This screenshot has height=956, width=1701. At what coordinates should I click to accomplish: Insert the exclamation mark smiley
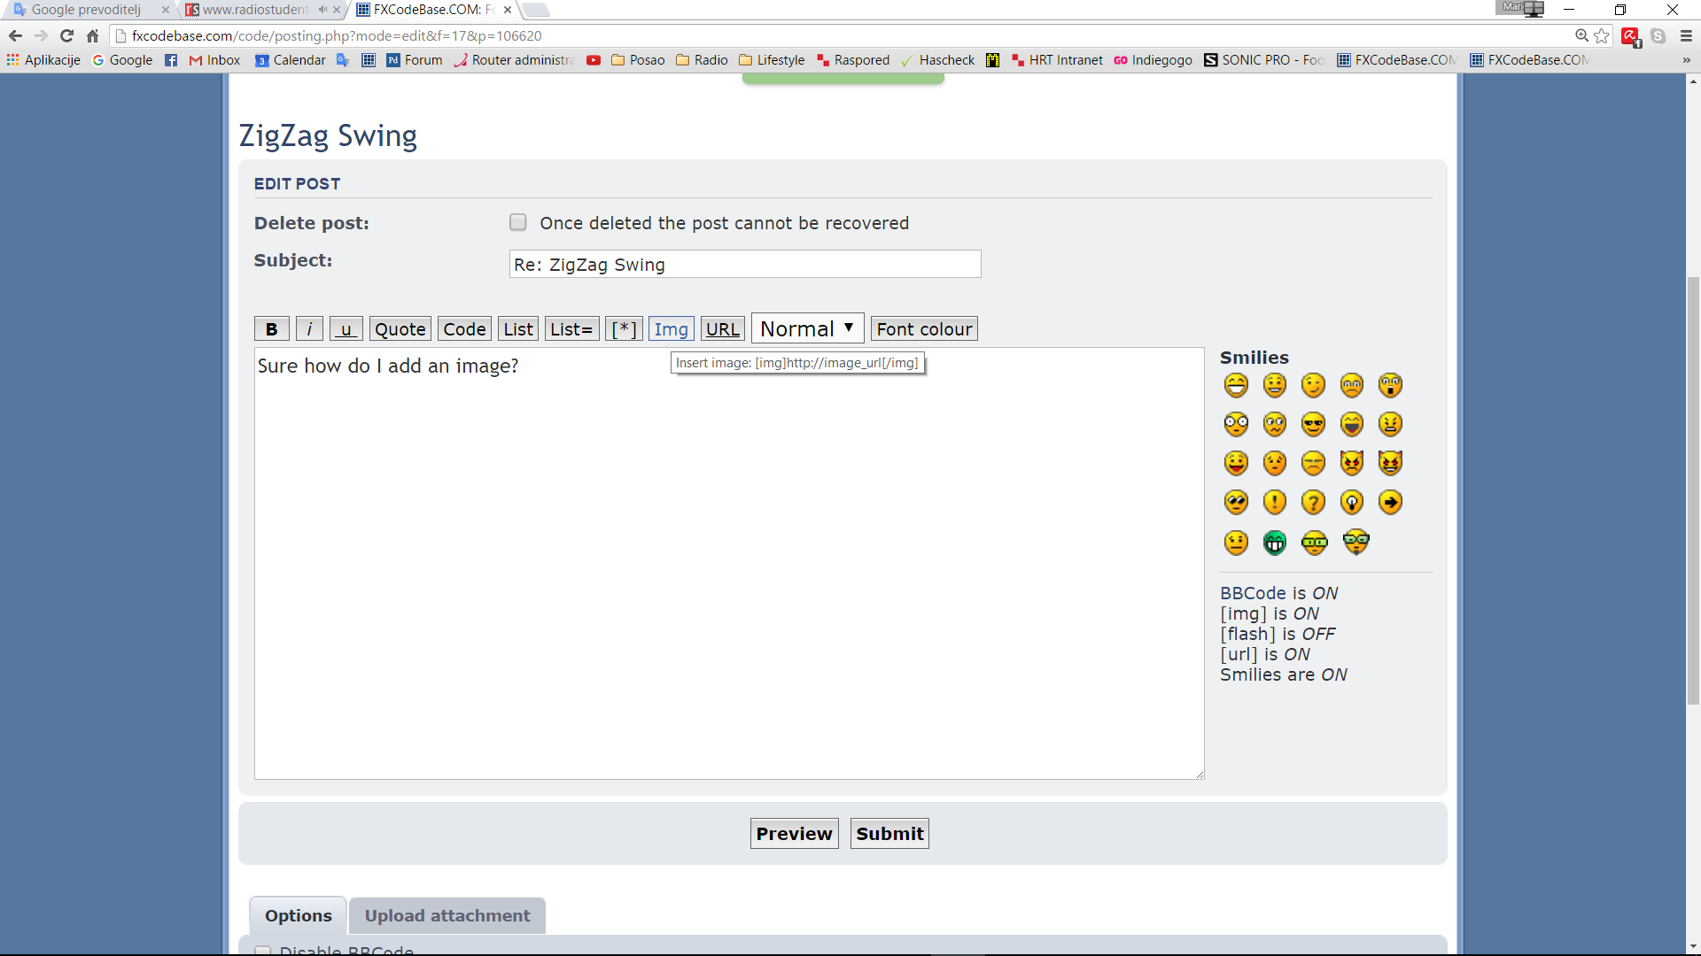pos(1274,502)
